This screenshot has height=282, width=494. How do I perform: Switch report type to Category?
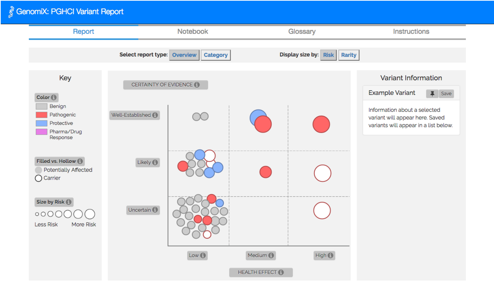click(x=216, y=55)
